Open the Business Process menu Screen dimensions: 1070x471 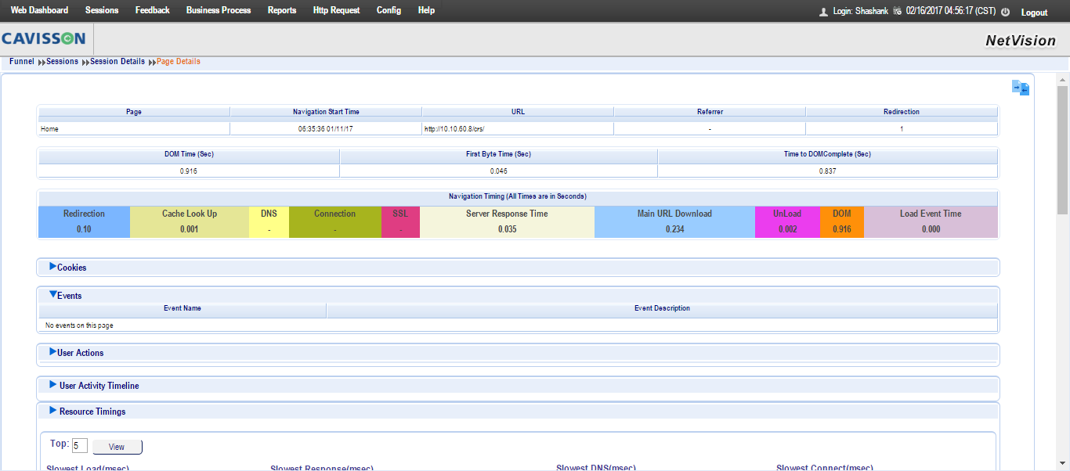pyautogui.click(x=219, y=10)
